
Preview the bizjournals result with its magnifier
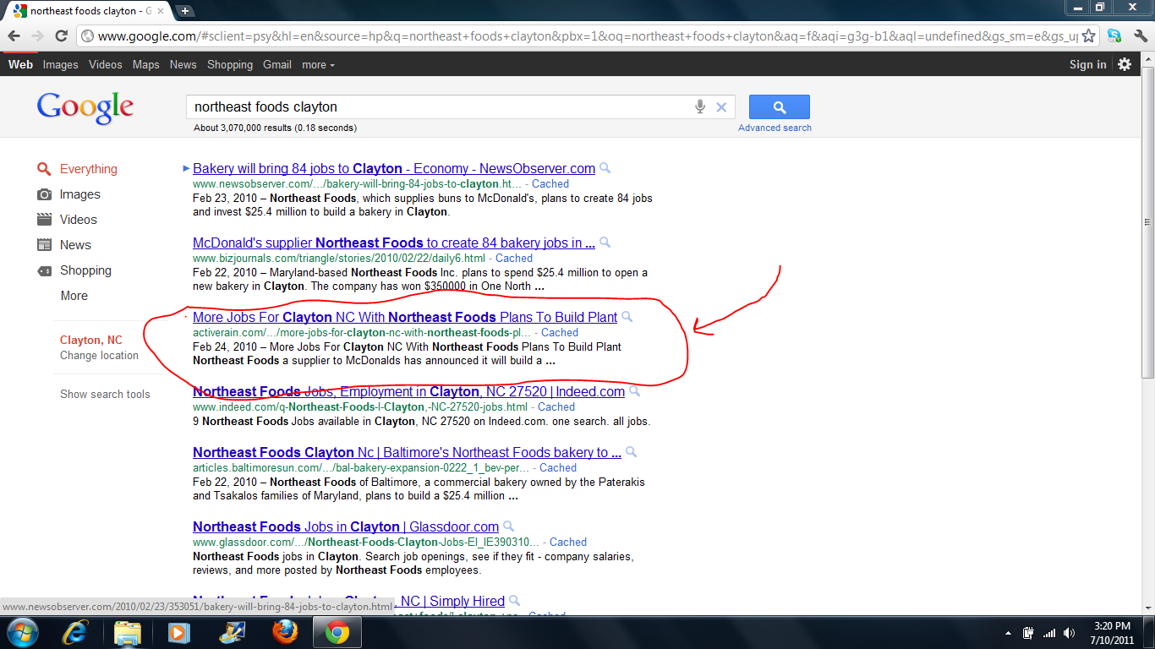(x=605, y=243)
